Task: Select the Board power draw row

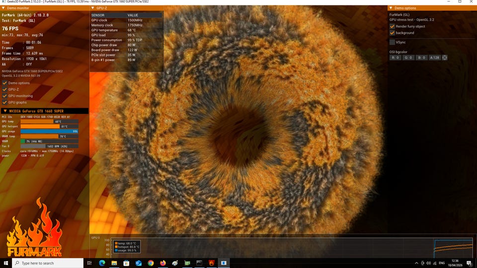Action: 126,50
